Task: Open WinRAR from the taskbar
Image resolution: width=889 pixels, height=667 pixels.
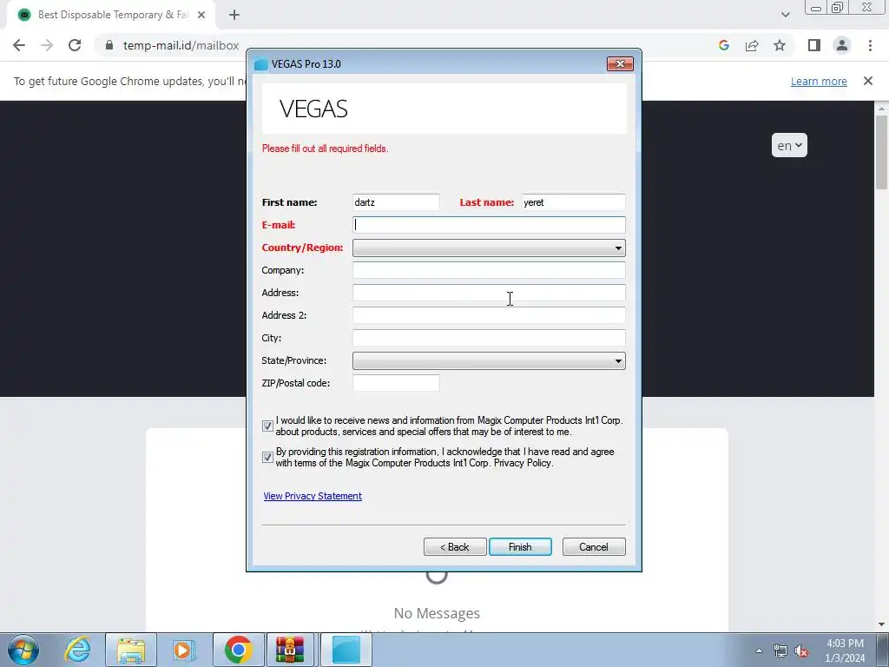Action: (290, 650)
